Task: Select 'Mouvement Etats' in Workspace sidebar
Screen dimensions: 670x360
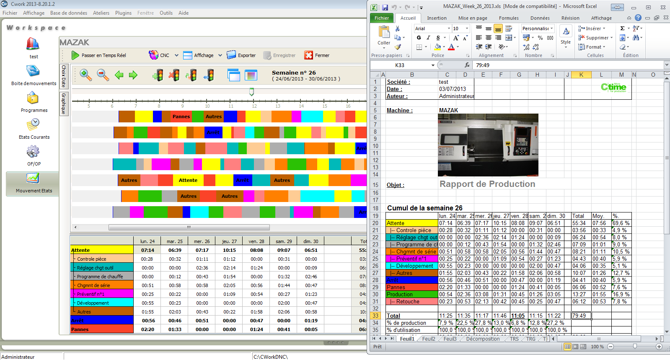Action: 33,184
